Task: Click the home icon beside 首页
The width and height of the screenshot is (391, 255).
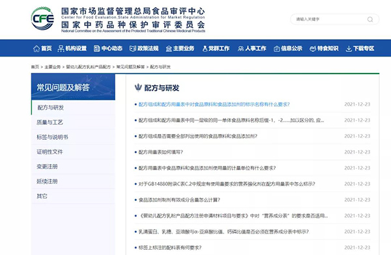Action: [x=36, y=48]
